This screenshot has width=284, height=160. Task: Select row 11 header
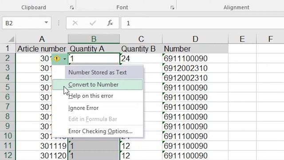8,145
